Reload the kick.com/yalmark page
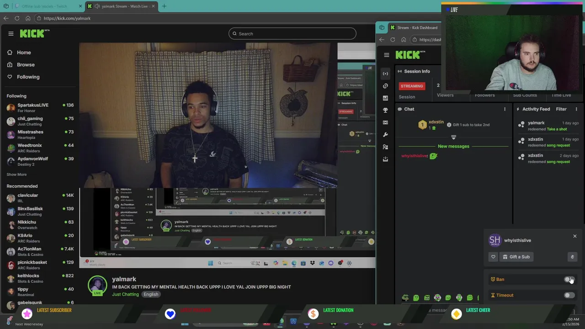This screenshot has height=329, width=585. (17, 18)
